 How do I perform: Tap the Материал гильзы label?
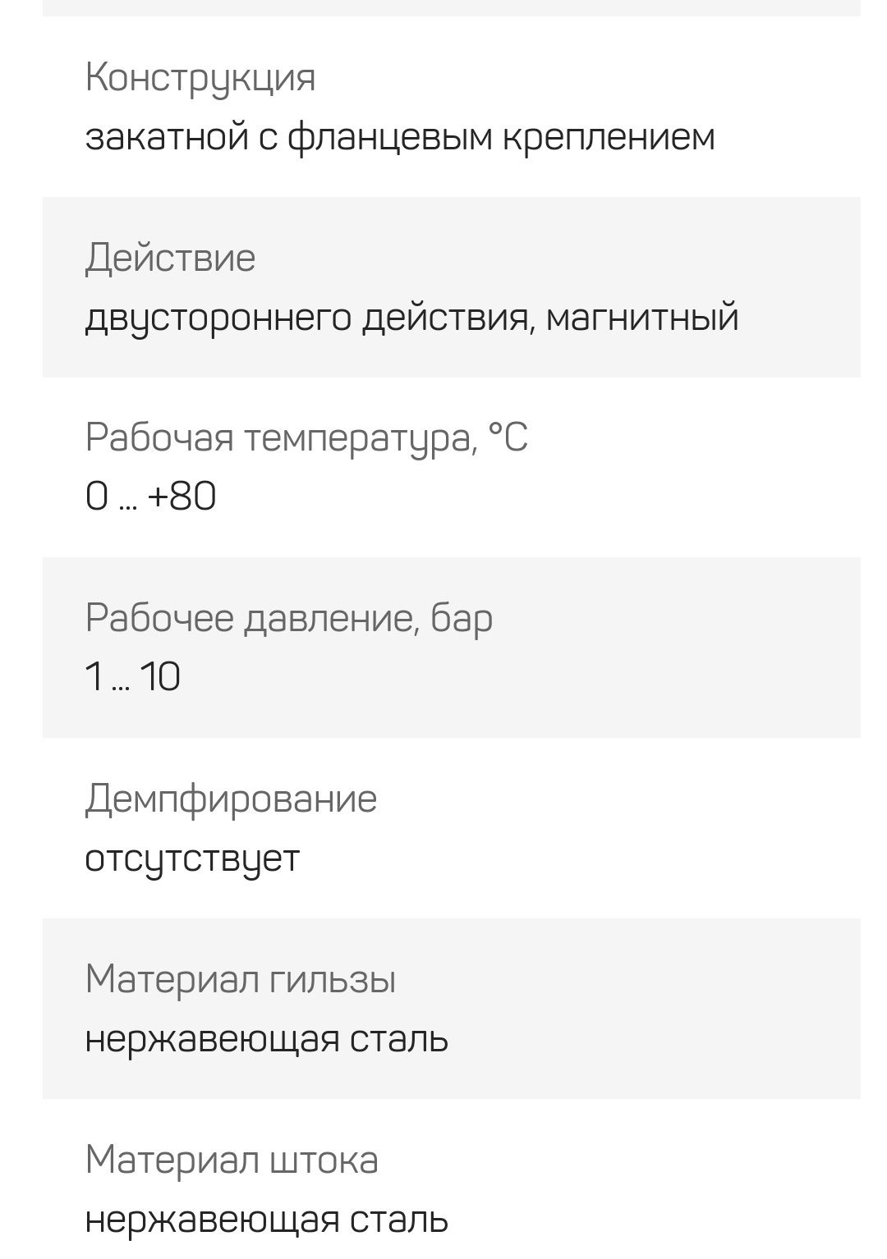[240, 979]
